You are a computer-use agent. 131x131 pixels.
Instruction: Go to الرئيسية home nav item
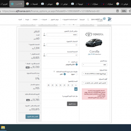coord(82,20)
